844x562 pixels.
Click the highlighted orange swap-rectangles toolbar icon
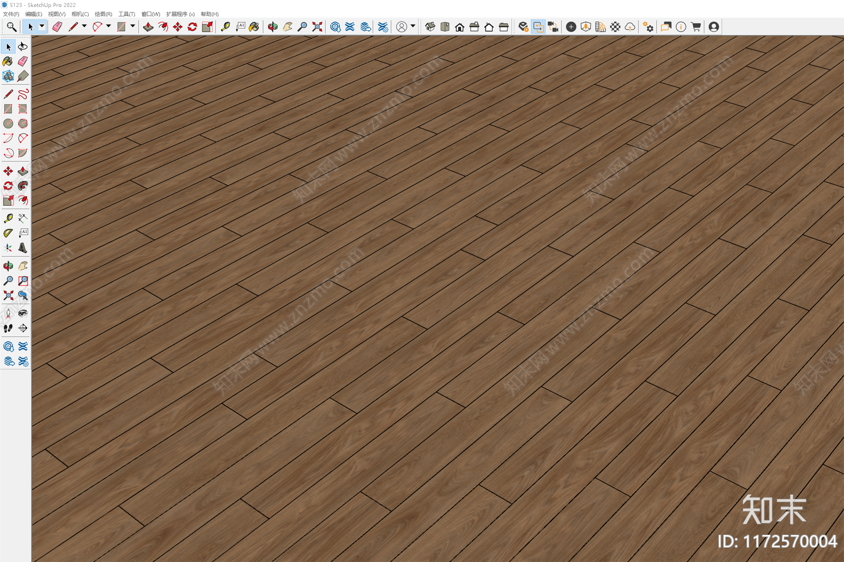click(x=538, y=27)
